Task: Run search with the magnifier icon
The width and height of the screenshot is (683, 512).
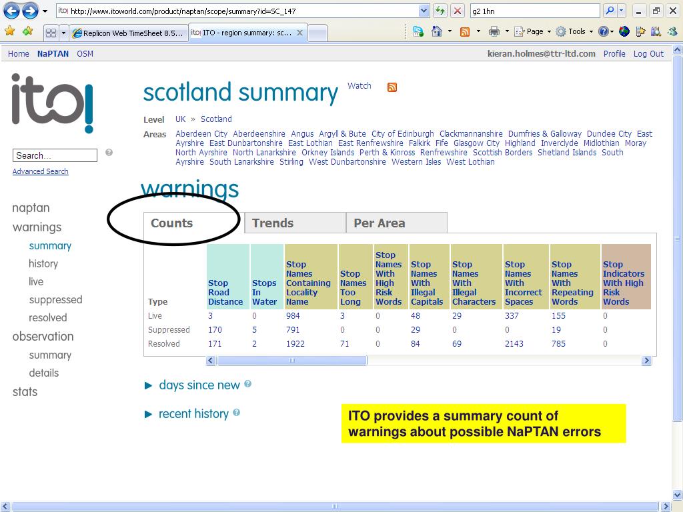Action: (x=610, y=11)
